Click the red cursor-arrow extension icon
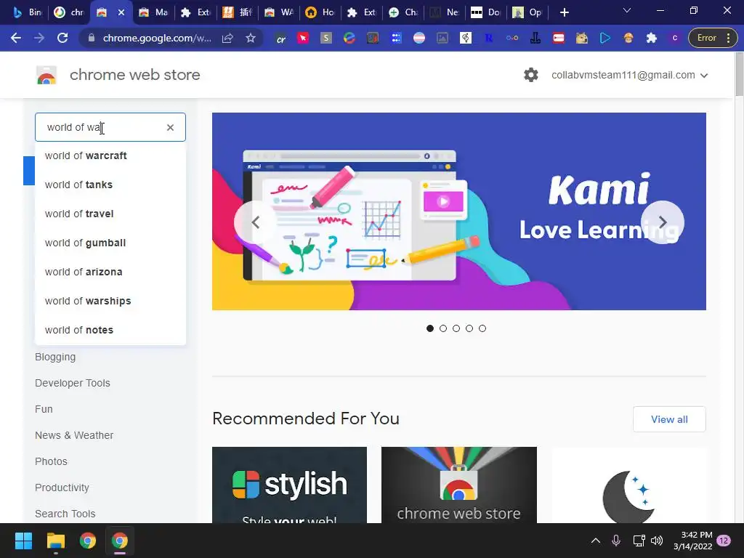Viewport: 744px width, 558px height. tap(303, 38)
